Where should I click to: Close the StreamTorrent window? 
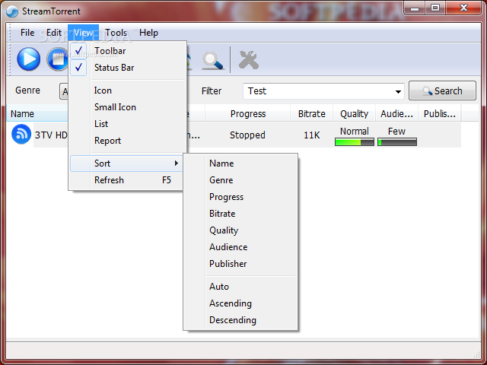pyautogui.click(x=463, y=8)
